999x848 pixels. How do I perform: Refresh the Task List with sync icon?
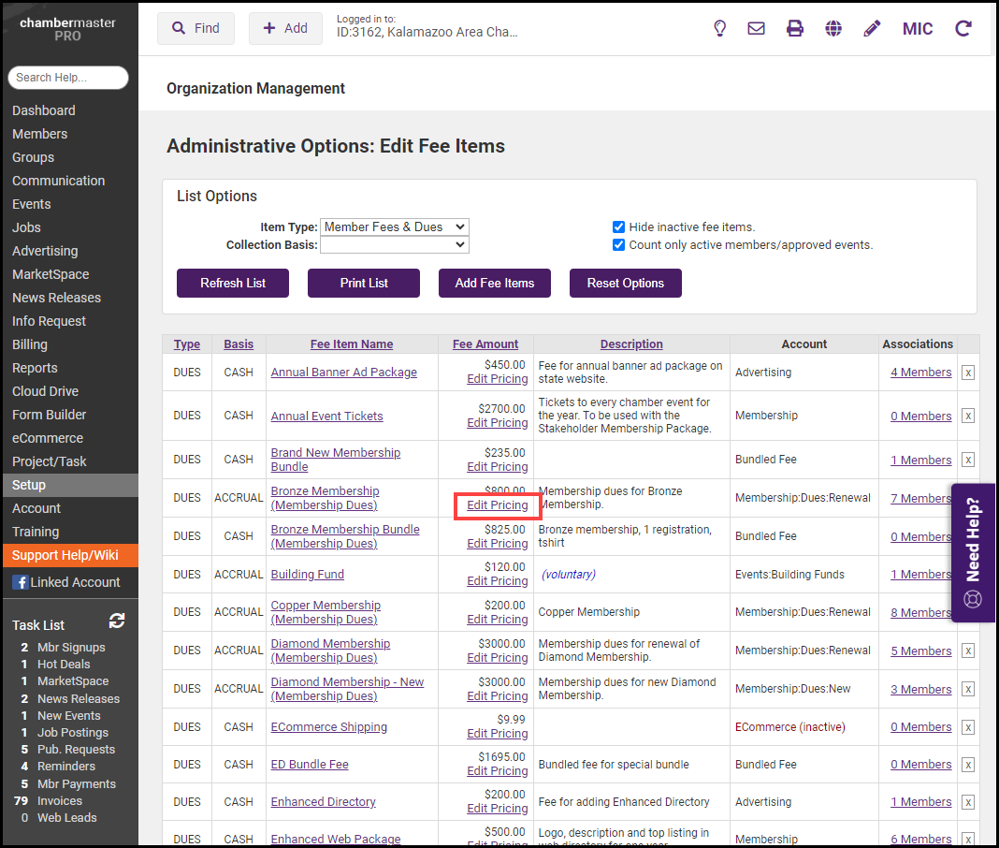point(117,621)
